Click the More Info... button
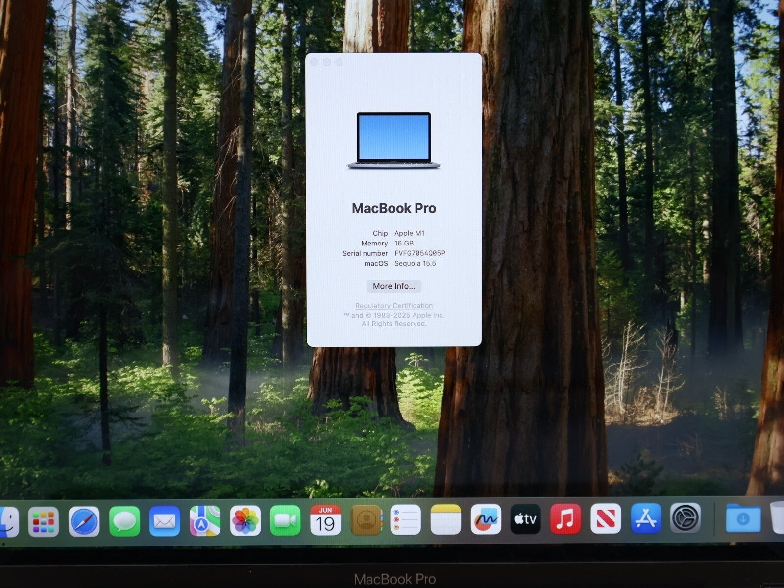The width and height of the screenshot is (784, 588). tap(394, 286)
